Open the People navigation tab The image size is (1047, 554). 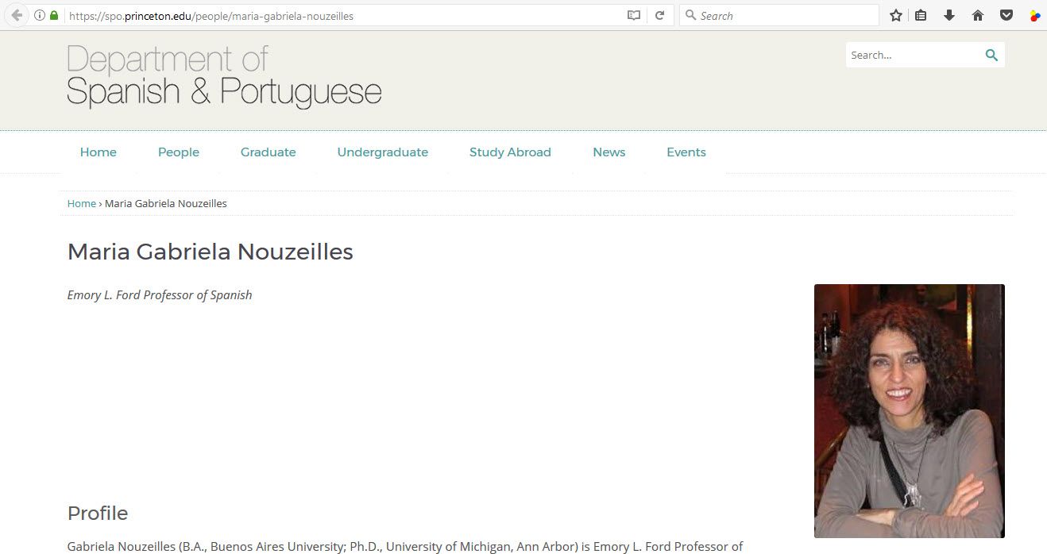pyautogui.click(x=179, y=152)
